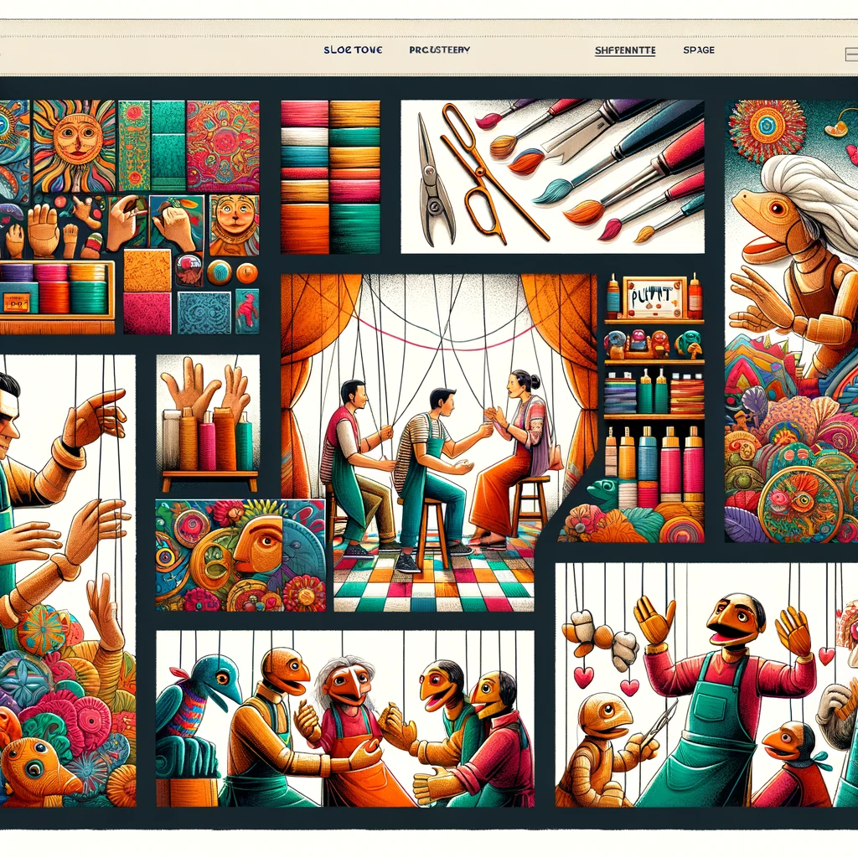Click the SPAGE link in the header
The height and width of the screenshot is (858, 858).
click(699, 50)
